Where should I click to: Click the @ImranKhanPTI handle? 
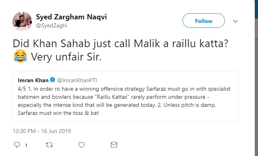tap(77, 80)
